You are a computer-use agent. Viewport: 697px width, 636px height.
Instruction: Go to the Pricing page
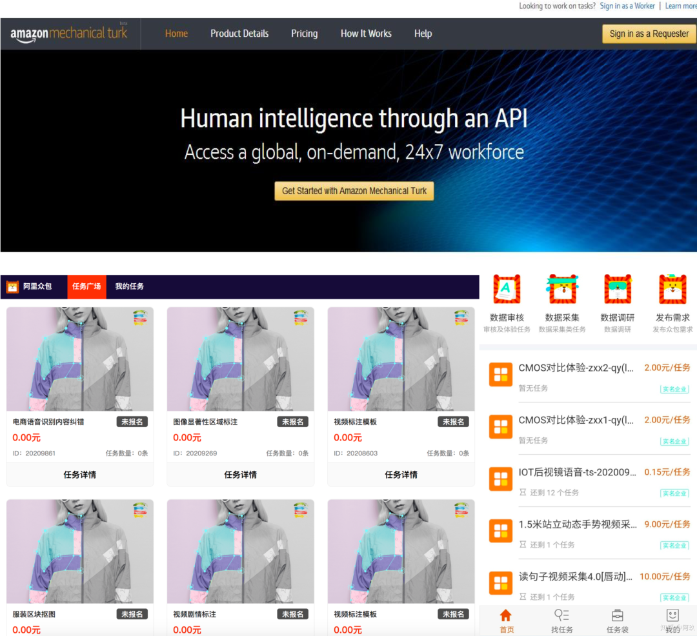pos(305,34)
